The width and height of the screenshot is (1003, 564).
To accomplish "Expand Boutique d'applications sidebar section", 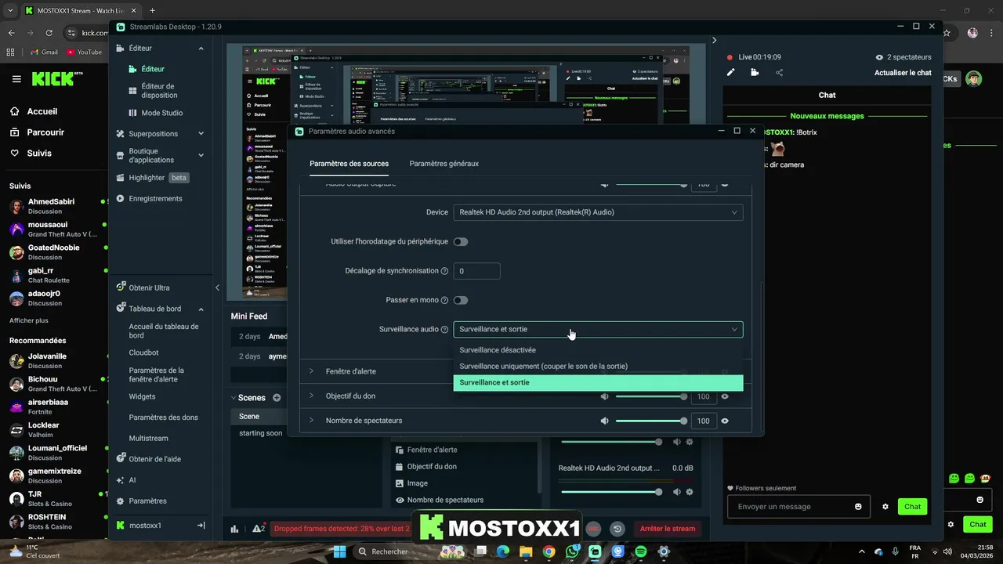I will (x=201, y=155).
